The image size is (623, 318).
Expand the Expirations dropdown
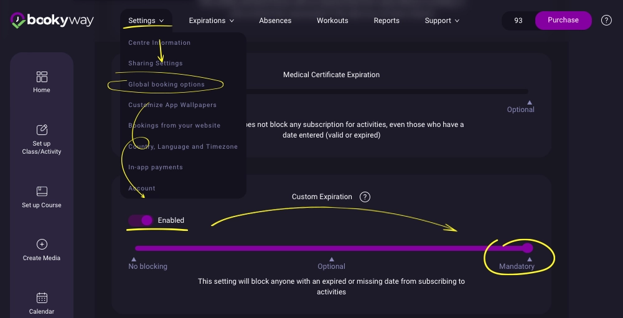click(x=211, y=21)
